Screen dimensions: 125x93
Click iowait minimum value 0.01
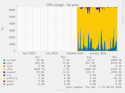tap(66, 72)
